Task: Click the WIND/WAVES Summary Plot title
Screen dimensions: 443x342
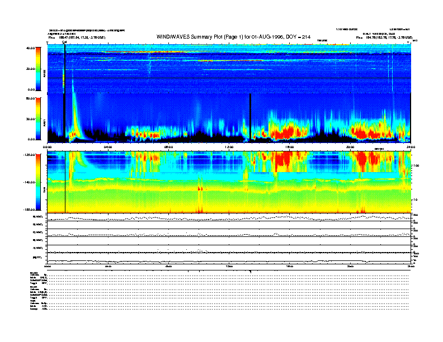Action: [x=233, y=37]
